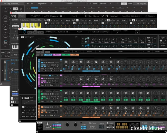Click the plus icon above the PITCH 1 lane

[x=110, y=57]
